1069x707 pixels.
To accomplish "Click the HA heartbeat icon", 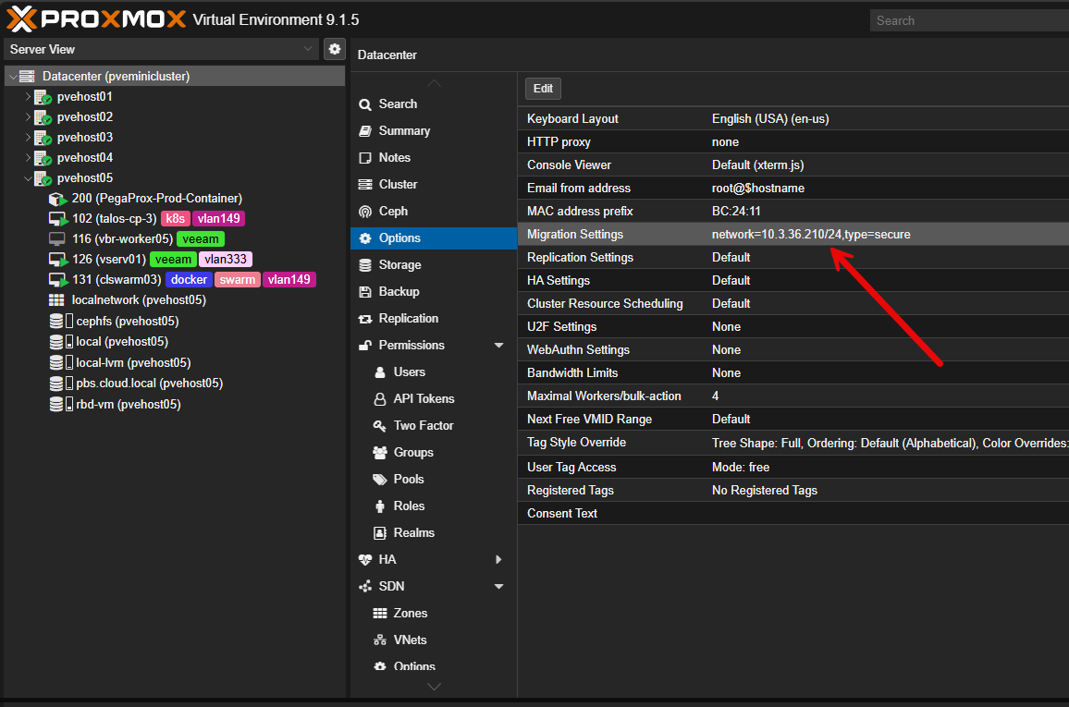I will [365, 560].
